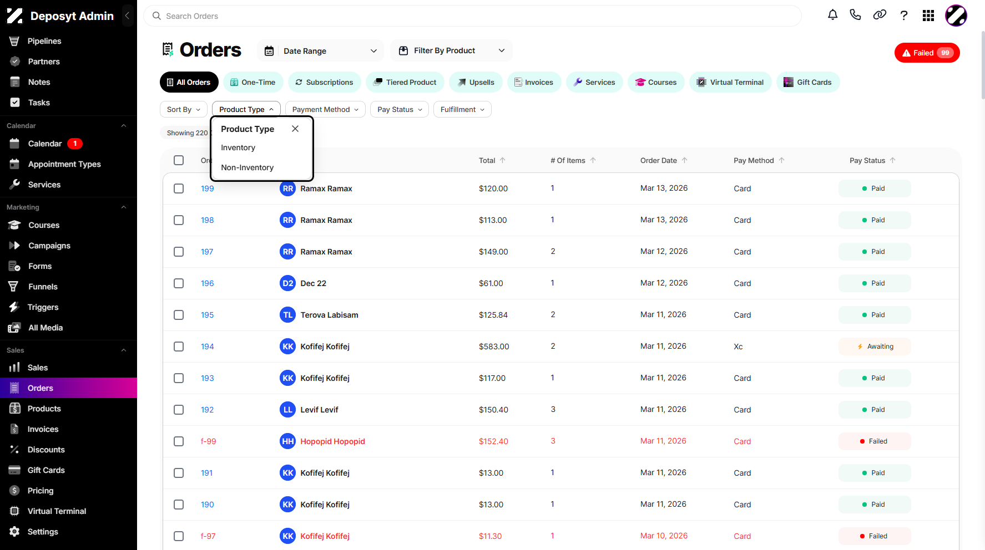The image size is (985, 550).
Task: Select checkbox for order 190
Action: pos(179,505)
